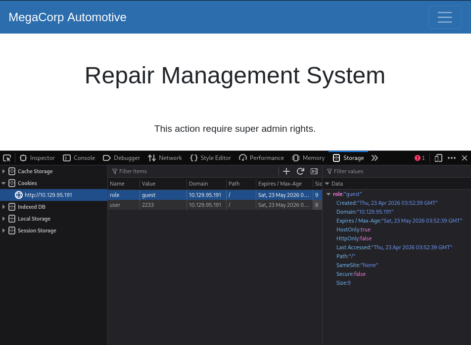Image resolution: width=471 pixels, height=345 pixels.
Task: Select the role cookie name cell
Action: (124, 195)
